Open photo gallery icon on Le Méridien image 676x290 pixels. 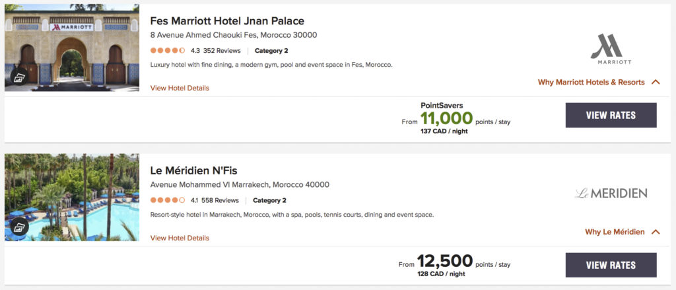click(18, 228)
